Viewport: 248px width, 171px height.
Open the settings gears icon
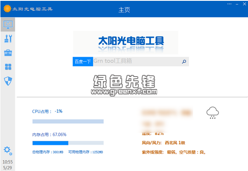pyautogui.click(x=8, y=151)
